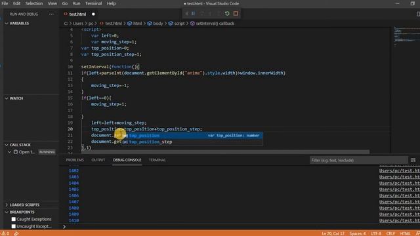Enable Uncaught Exceptions breakpoint

[x=14, y=226]
